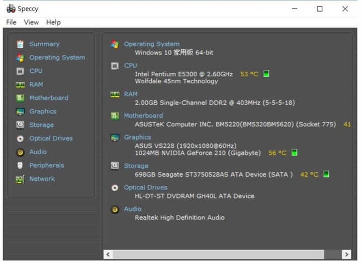This screenshot has height=264, width=362.
Task: Click the Wolfdale 45nm Technology text
Action: (x=176, y=81)
